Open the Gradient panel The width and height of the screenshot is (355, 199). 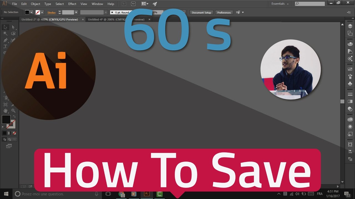350,101
